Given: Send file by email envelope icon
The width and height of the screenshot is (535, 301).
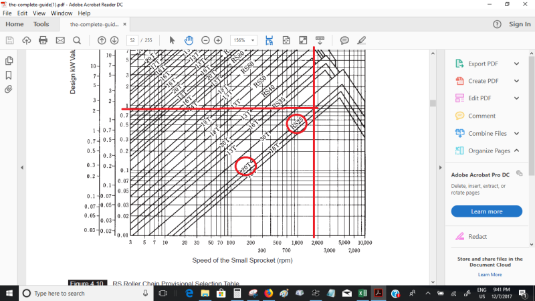Looking at the screenshot, I should tap(60, 40).
